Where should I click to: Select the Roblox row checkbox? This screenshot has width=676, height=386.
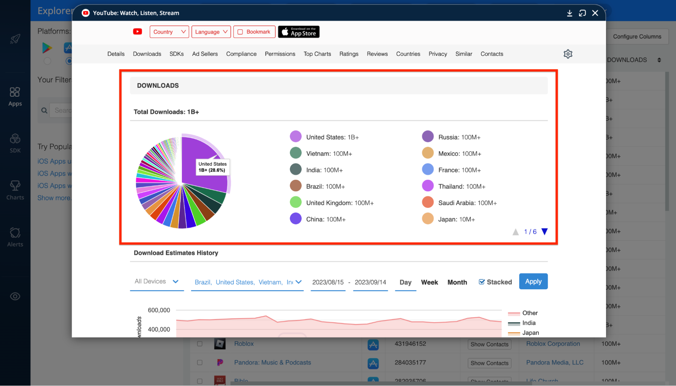pyautogui.click(x=200, y=344)
